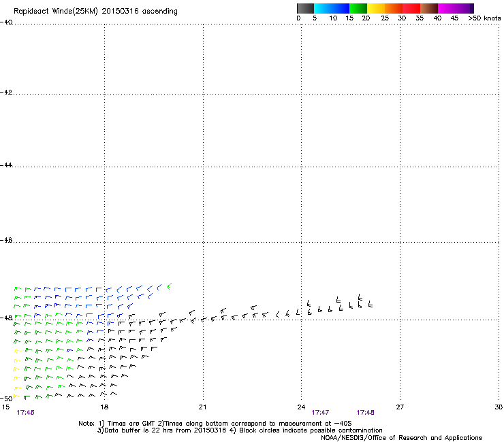Viewport: 504px width, 442px height.
Task: Click the 'NOAA/NESDIS/Office of Research and Applications' credit
Action: tap(401, 438)
